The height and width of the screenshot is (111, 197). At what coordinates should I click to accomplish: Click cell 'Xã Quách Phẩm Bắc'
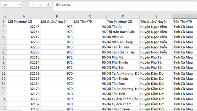(123, 99)
